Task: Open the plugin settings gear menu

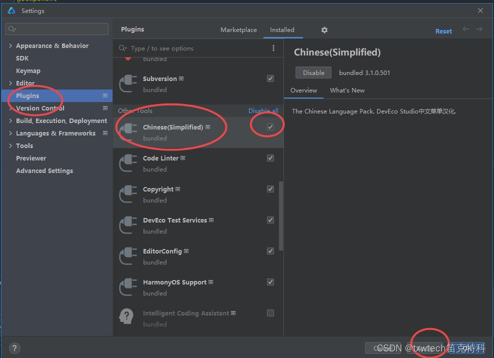Action: tap(324, 30)
